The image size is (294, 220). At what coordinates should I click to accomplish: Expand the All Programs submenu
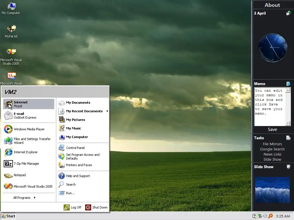coord(24,198)
